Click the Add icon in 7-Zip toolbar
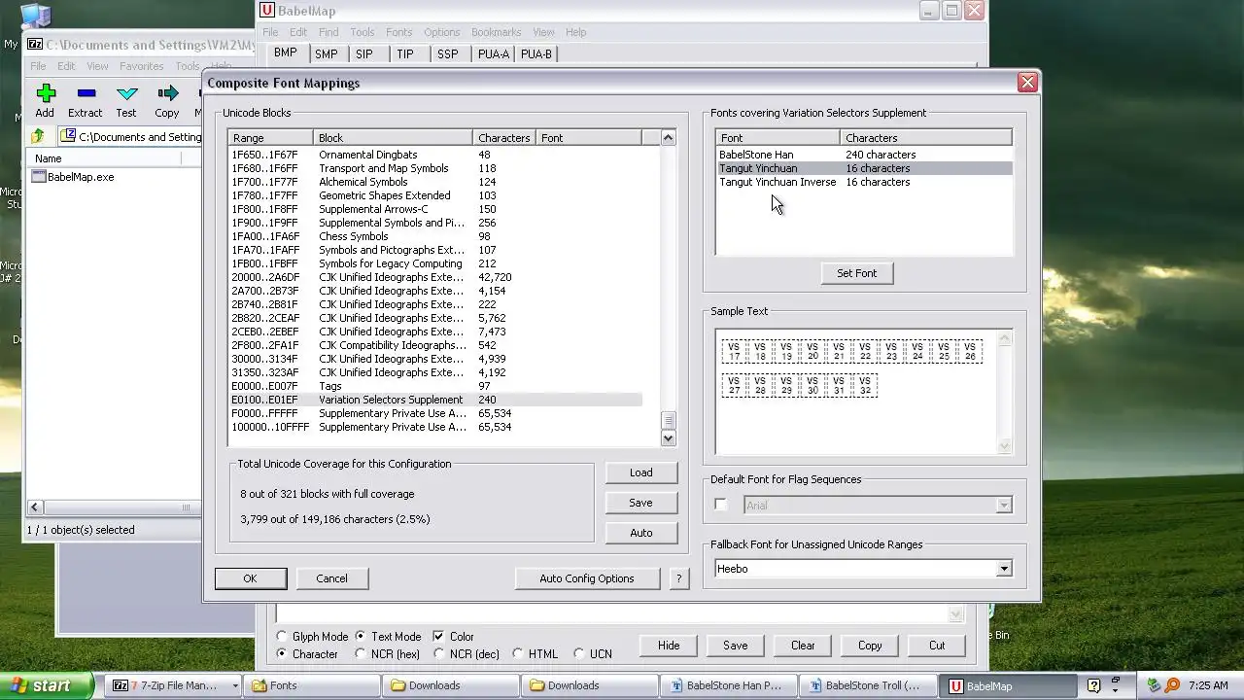 coord(45,93)
